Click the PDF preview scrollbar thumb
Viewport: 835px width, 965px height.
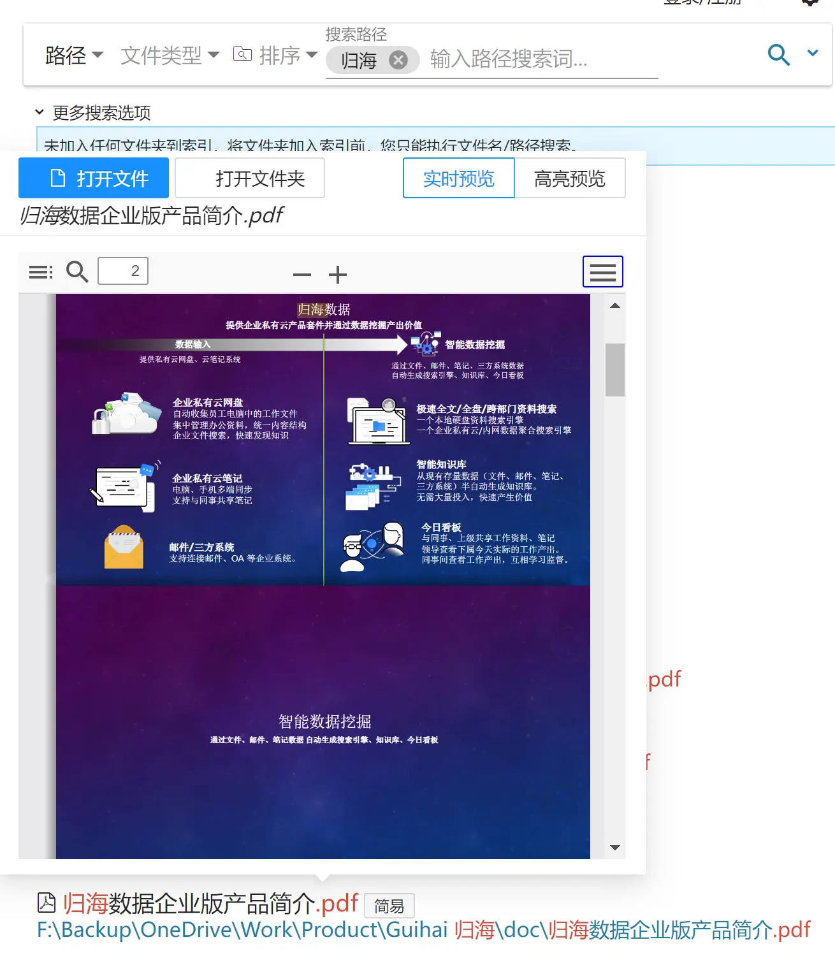pos(614,370)
